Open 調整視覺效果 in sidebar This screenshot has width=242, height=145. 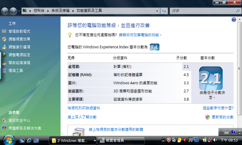[x=19, y=39]
